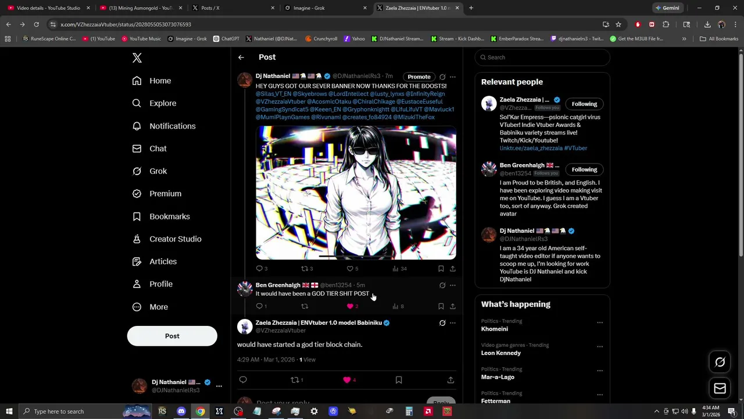This screenshot has height=419, width=744.
Task: Share DJ Nathaniel's banner post
Action: coord(453,268)
